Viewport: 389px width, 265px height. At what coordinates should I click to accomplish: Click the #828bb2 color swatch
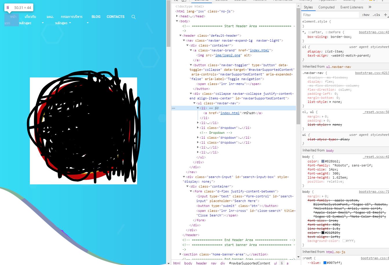323,162
